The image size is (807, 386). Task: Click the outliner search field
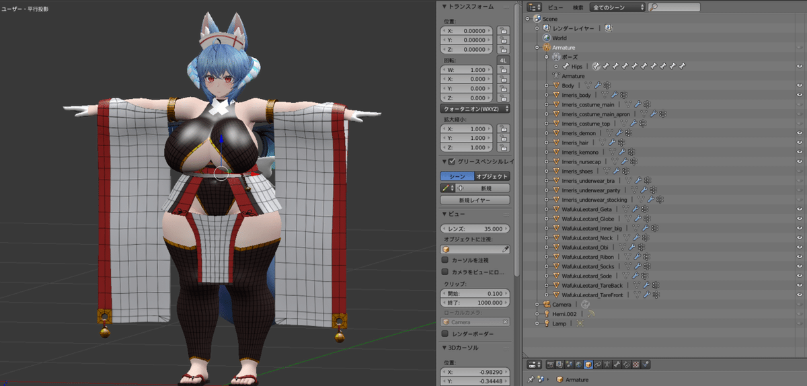[x=674, y=7]
